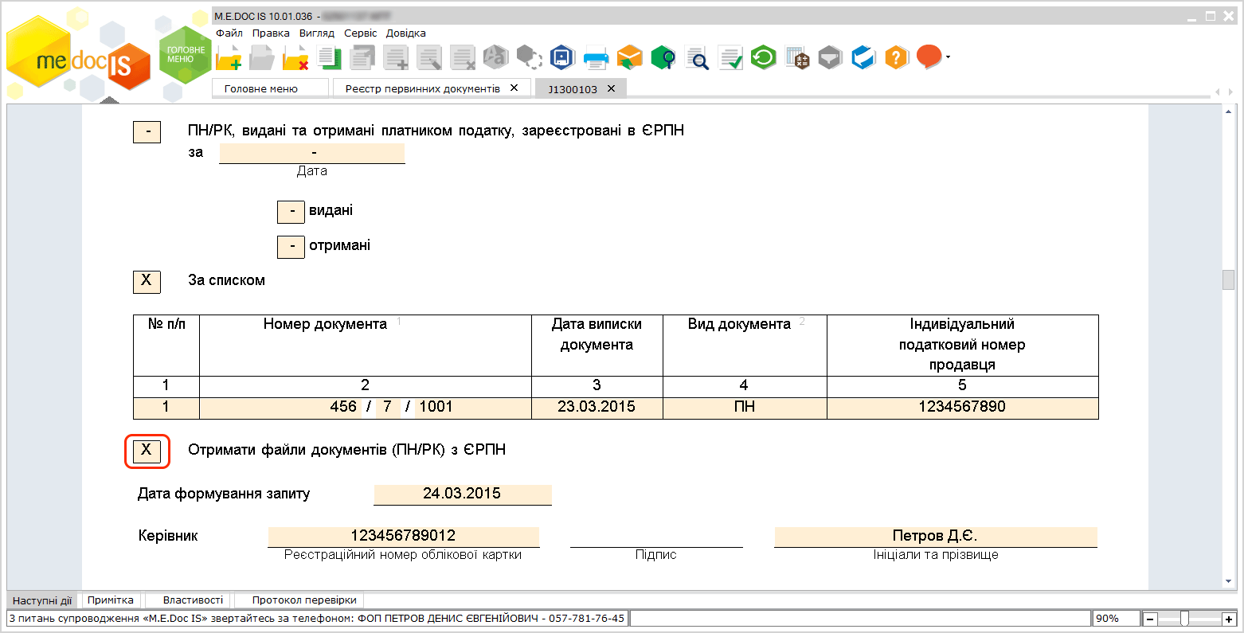The height and width of the screenshot is (633, 1244).
Task: Switch to the Головне меню tab
Action: click(270, 88)
